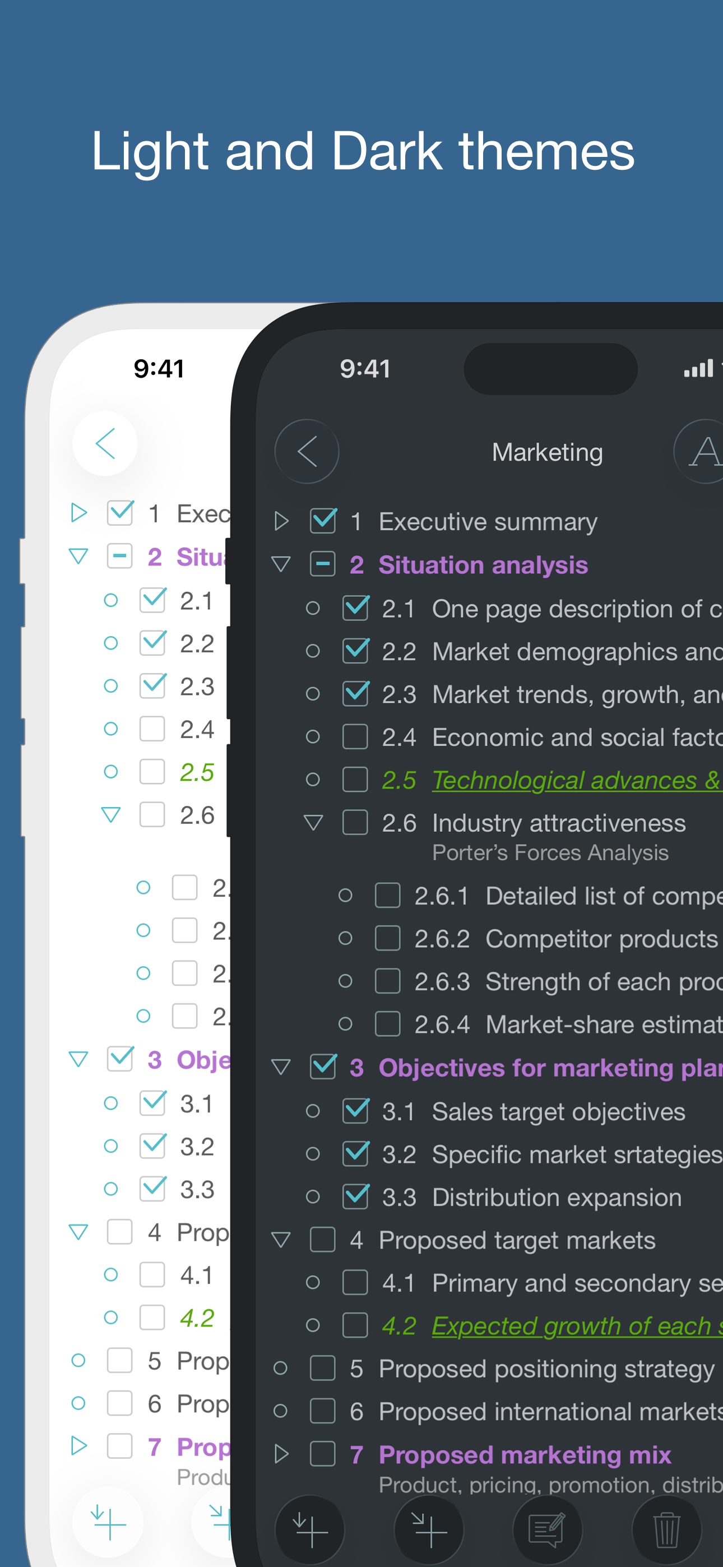Select row 'Situation analysis'
Image resolution: width=723 pixels, height=1567 pixels.
[x=483, y=564]
